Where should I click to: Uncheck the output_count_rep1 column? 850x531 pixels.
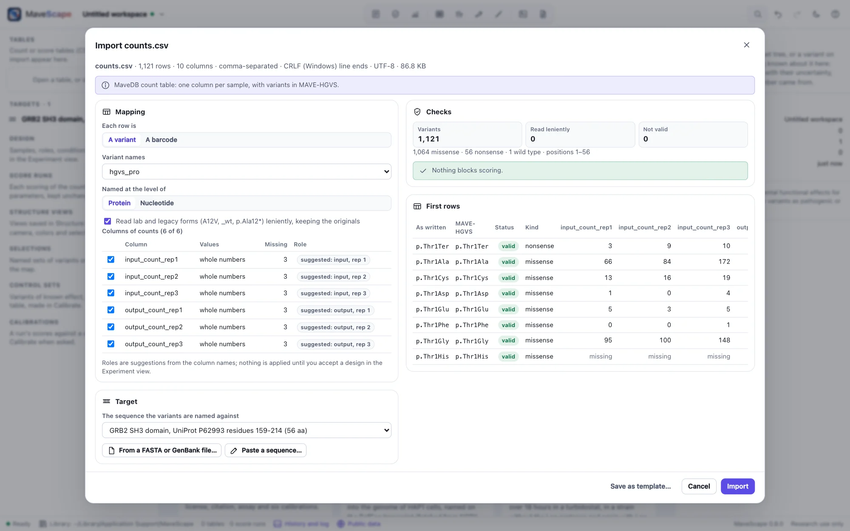tap(111, 310)
